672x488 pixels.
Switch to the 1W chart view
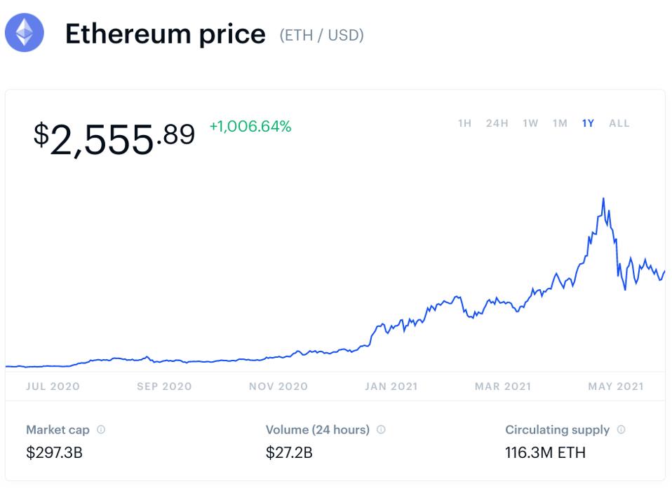pyautogui.click(x=528, y=123)
